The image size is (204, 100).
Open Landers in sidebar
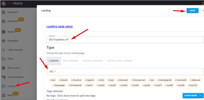(11, 86)
